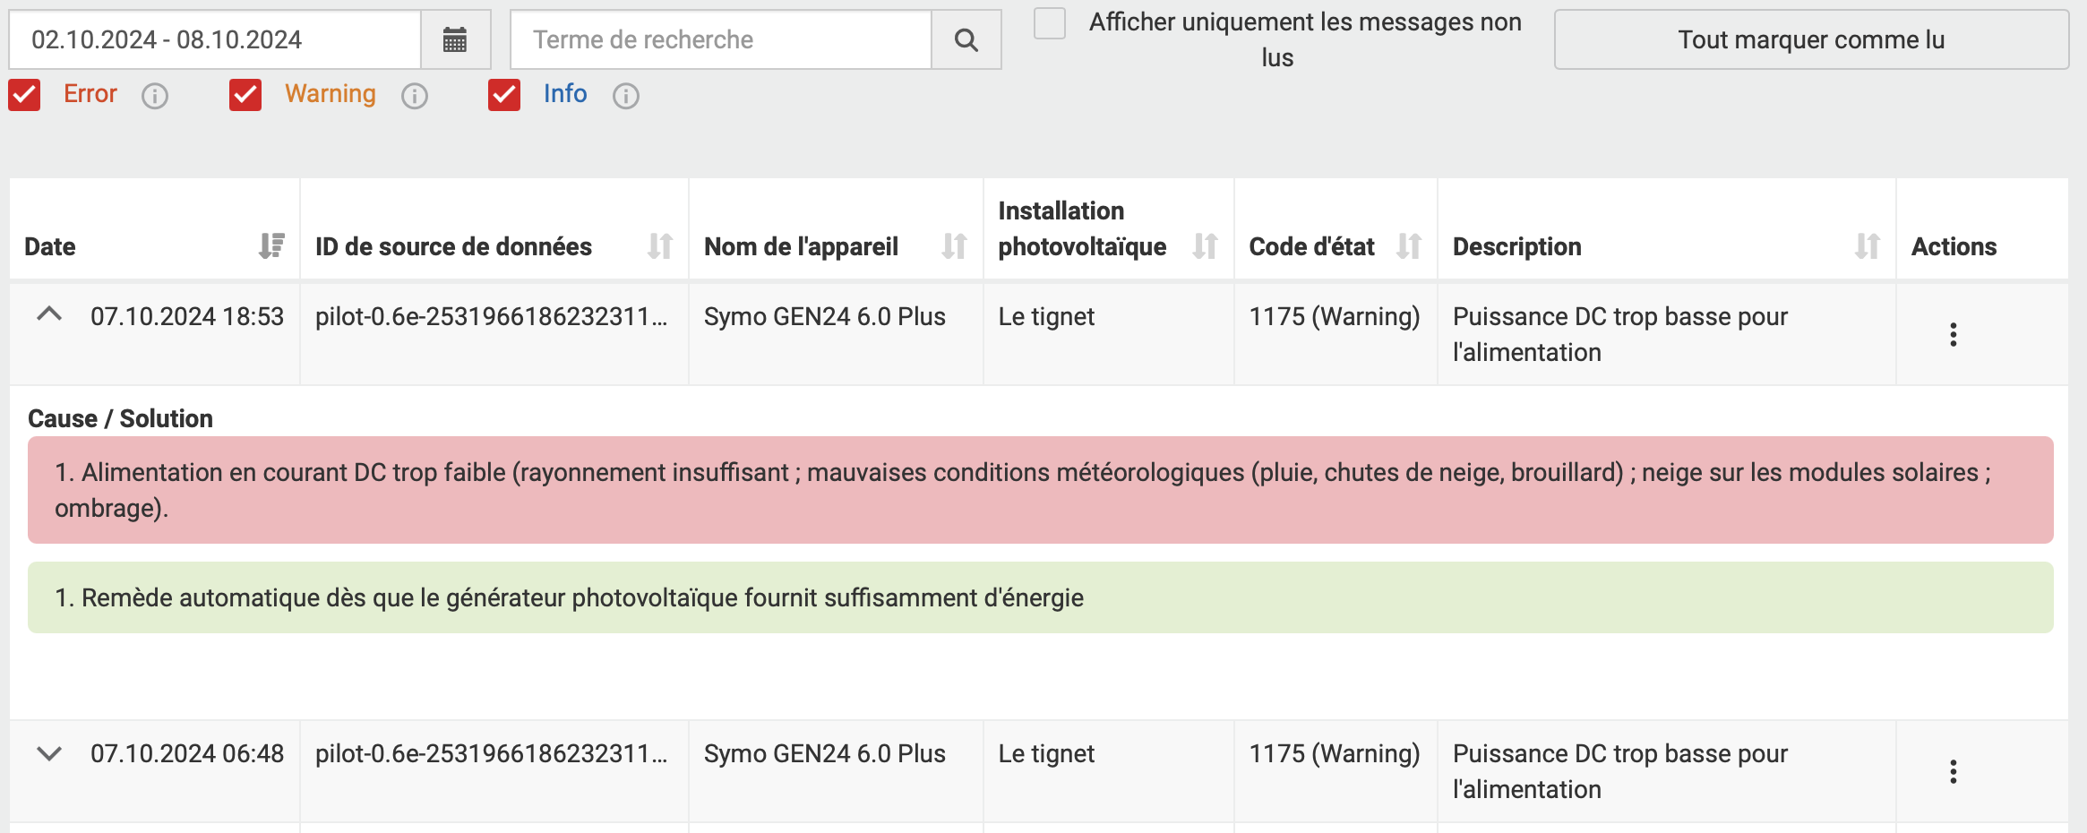Image resolution: width=2087 pixels, height=833 pixels.
Task: Click the "Terme de recherche" input field
Action: pos(717,39)
